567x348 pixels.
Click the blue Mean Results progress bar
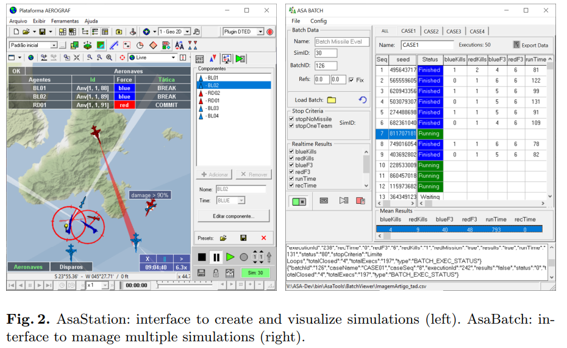coord(459,229)
